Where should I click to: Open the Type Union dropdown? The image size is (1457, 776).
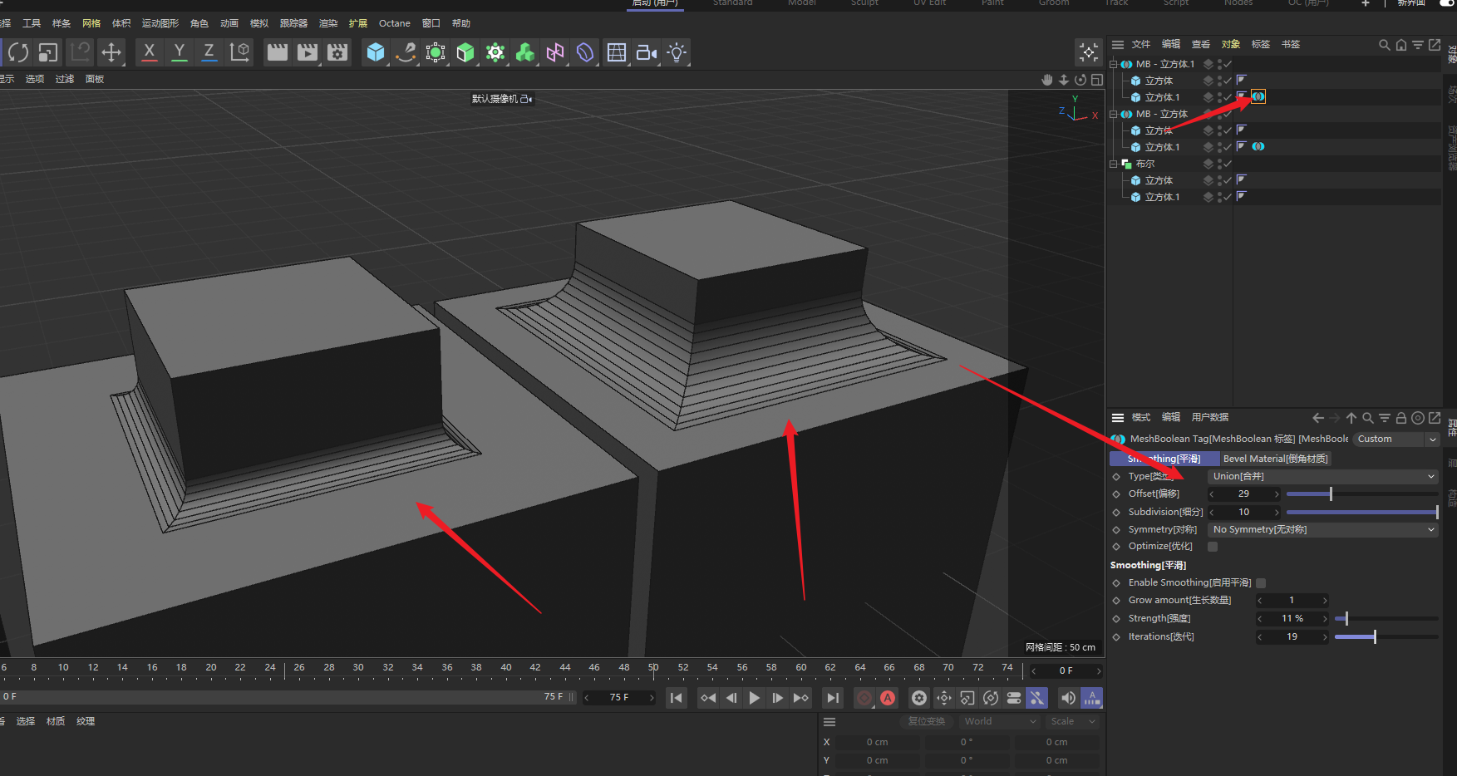(x=1322, y=476)
